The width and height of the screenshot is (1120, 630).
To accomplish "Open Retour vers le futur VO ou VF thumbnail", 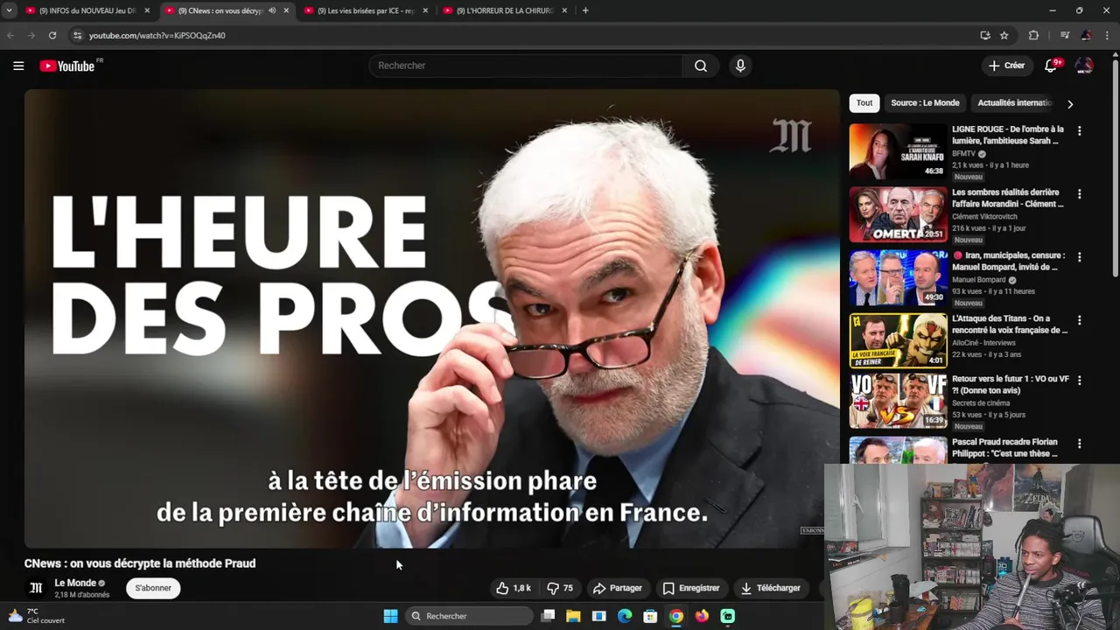I will (x=898, y=401).
